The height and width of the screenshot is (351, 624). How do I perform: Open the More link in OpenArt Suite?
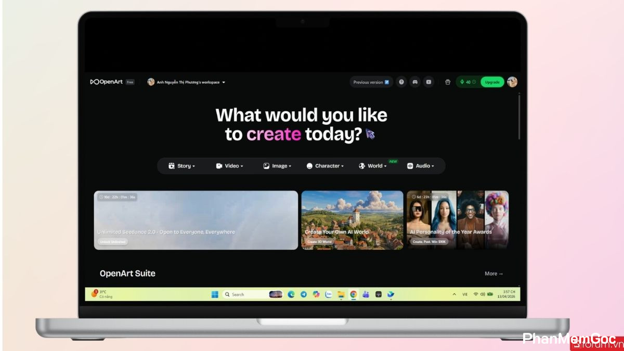point(494,274)
